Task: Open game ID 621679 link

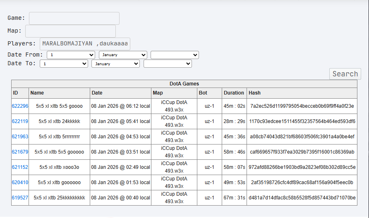Action: click(20, 152)
